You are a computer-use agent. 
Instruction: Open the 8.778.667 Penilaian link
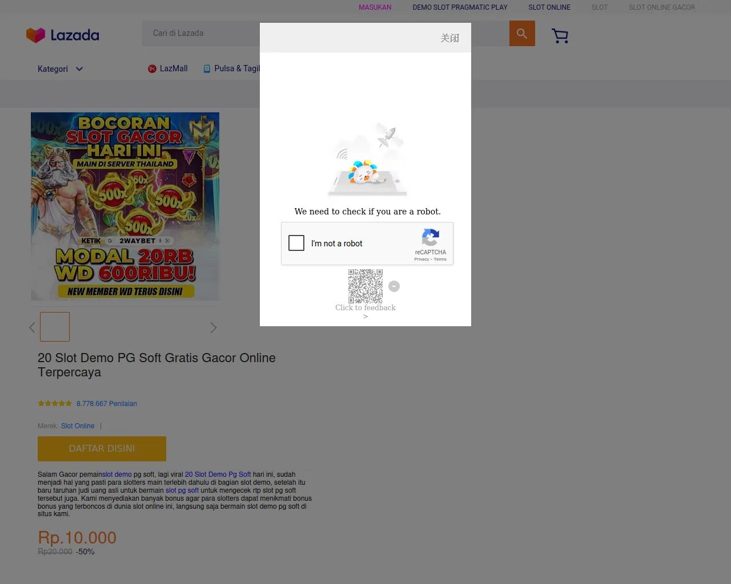point(107,404)
